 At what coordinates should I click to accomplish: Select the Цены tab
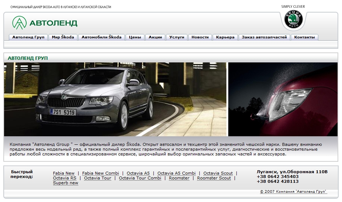pyautogui.click(x=135, y=37)
